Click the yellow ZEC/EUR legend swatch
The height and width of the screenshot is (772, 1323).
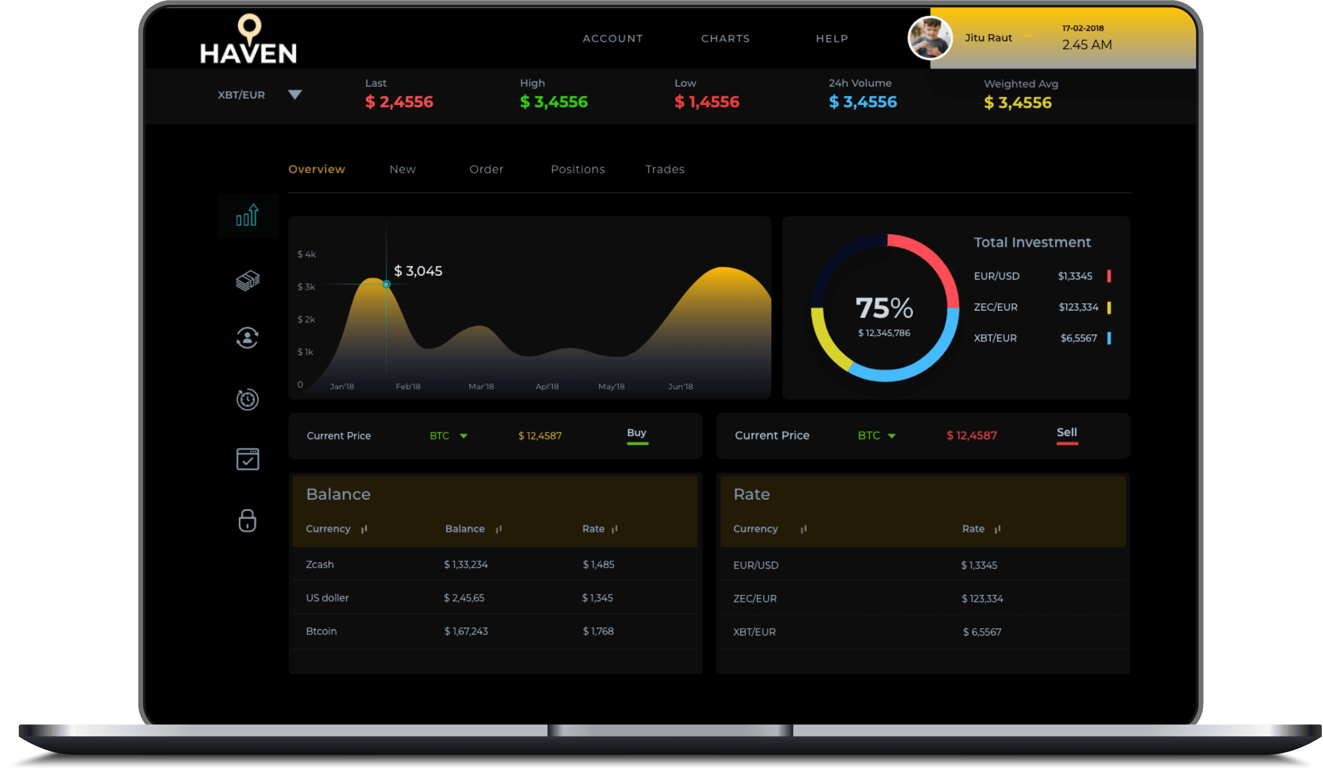pyautogui.click(x=1110, y=308)
